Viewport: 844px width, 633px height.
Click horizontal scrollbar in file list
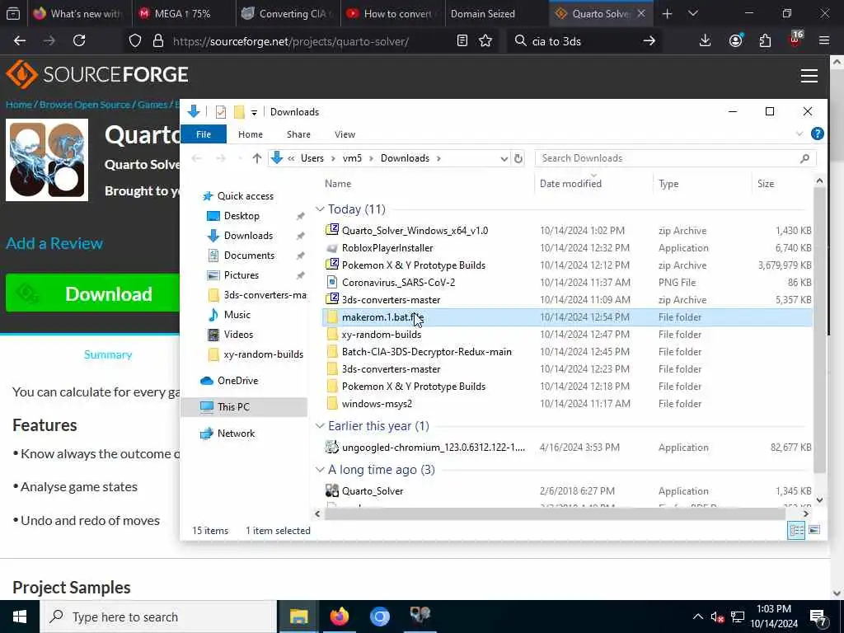(555, 513)
